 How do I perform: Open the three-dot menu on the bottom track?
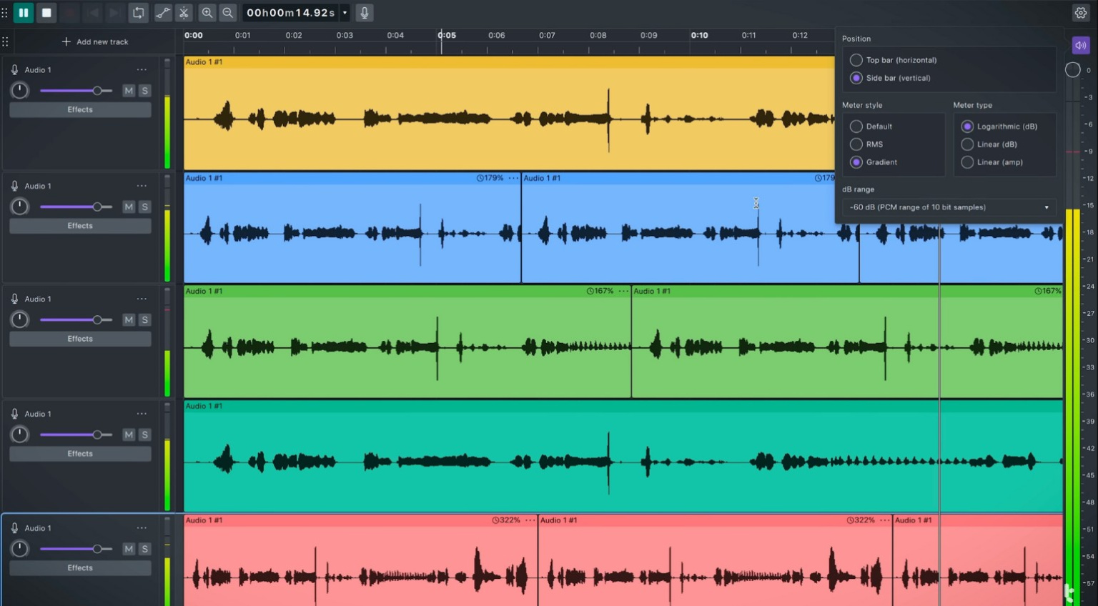point(142,527)
